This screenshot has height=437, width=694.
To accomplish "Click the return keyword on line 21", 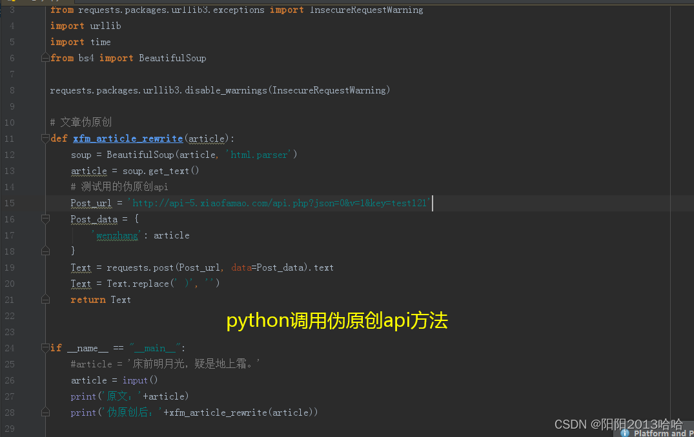I will pos(88,300).
